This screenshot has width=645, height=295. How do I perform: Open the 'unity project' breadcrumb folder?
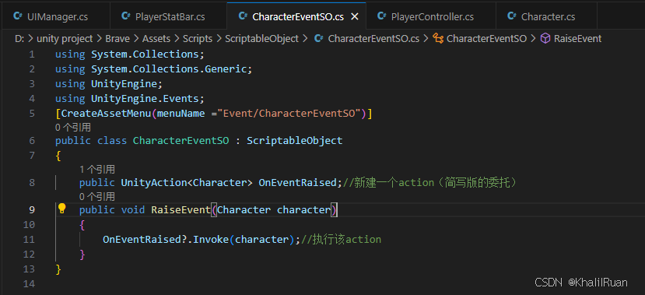click(65, 39)
